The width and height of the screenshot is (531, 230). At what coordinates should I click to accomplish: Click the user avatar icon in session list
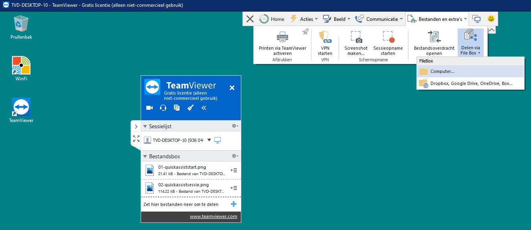pyautogui.click(x=147, y=140)
